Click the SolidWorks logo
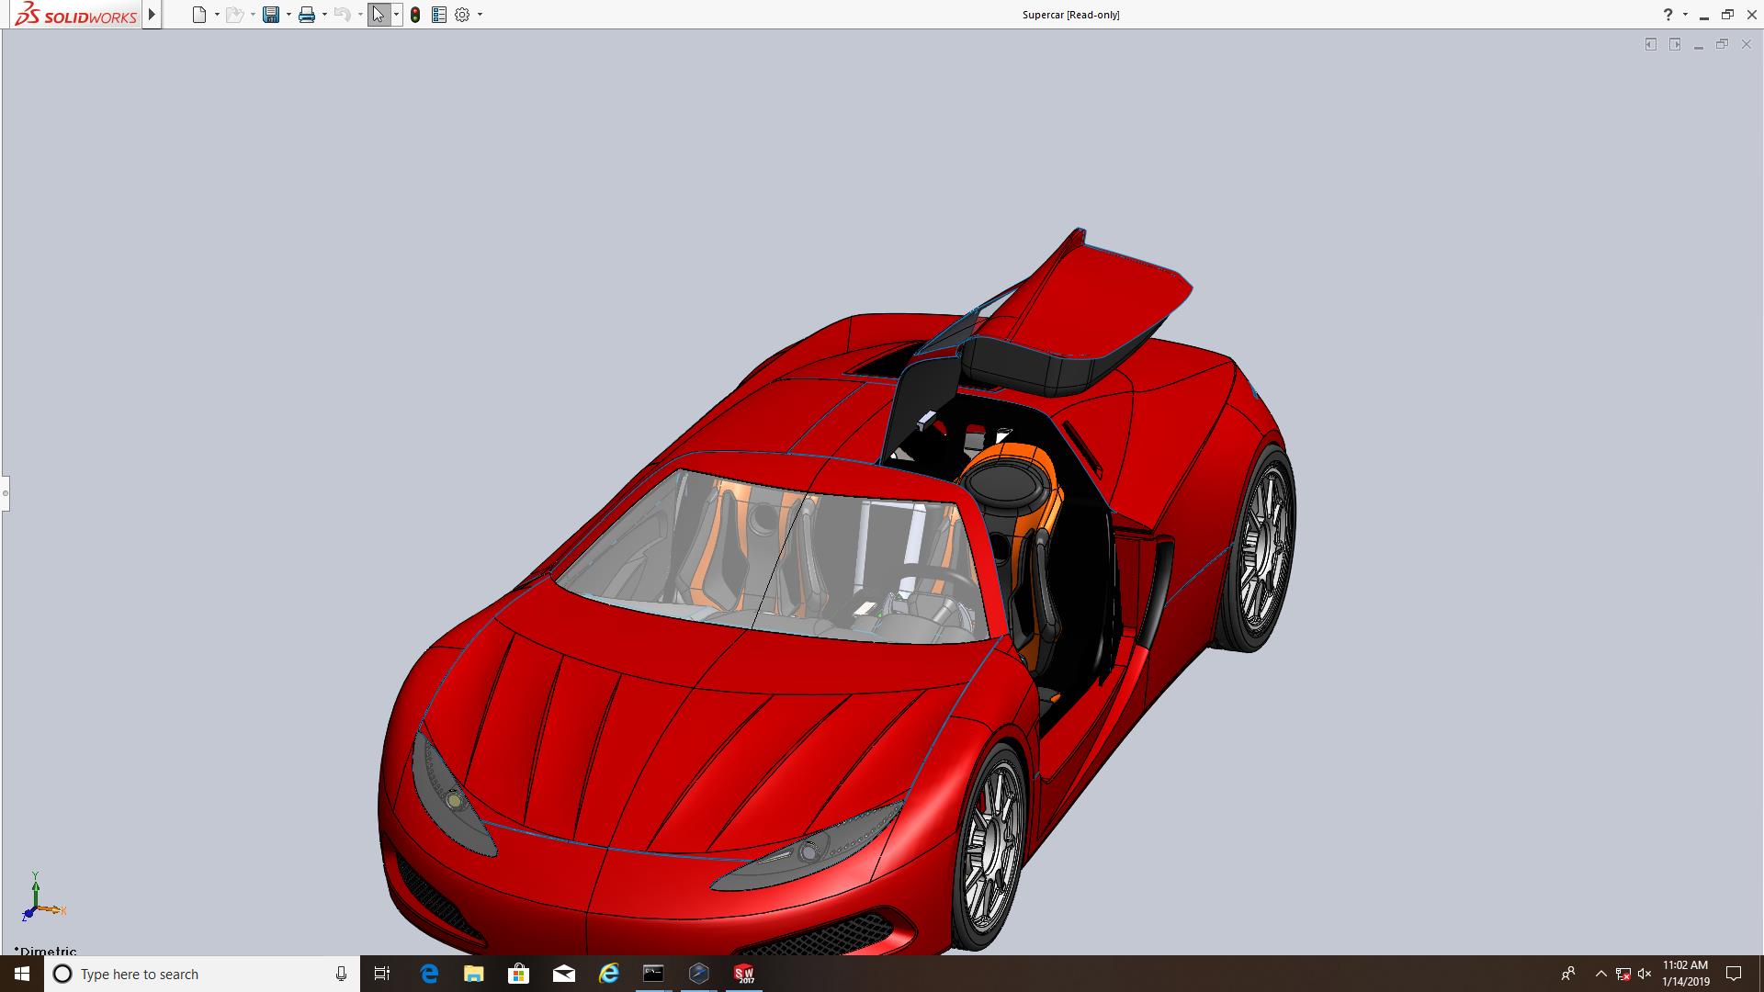This screenshot has height=992, width=1764. [x=76, y=15]
